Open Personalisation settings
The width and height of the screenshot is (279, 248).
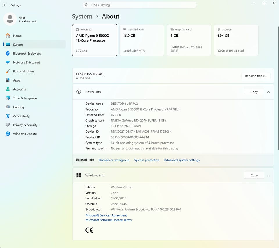[35, 71]
